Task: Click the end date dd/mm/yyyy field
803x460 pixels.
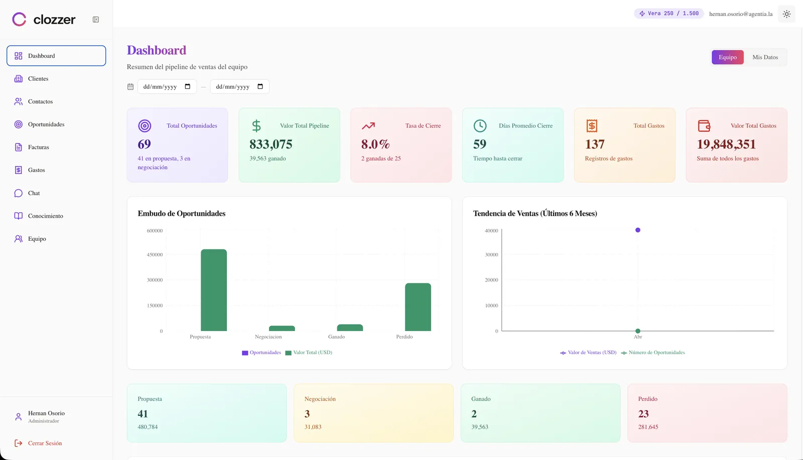Action: click(239, 86)
